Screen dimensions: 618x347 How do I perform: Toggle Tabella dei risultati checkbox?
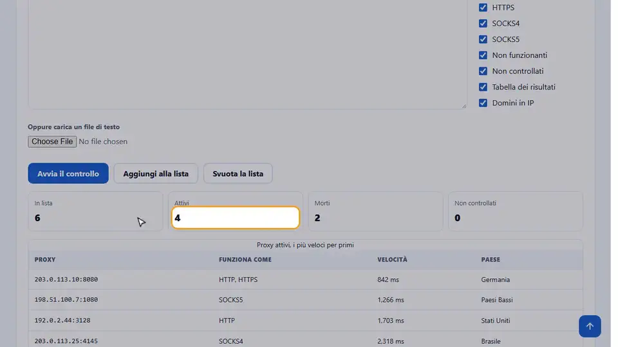pyautogui.click(x=483, y=87)
